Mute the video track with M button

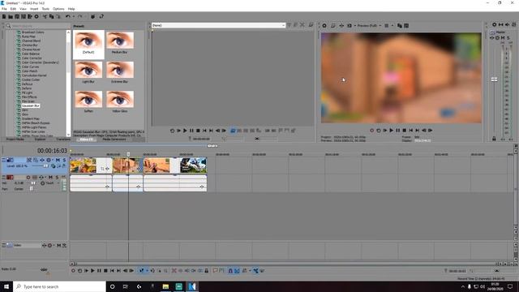coord(58,160)
